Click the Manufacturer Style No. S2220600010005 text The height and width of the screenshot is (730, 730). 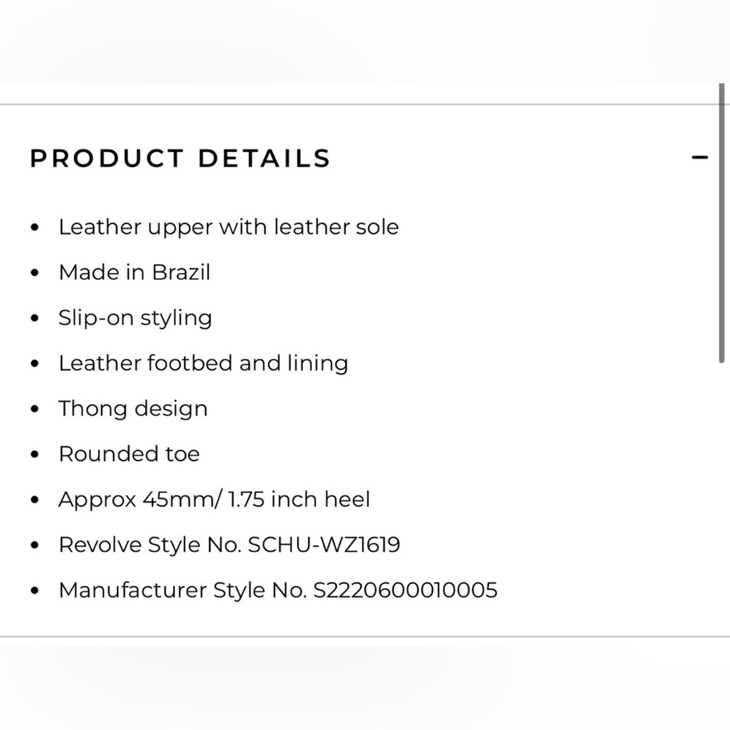click(278, 590)
